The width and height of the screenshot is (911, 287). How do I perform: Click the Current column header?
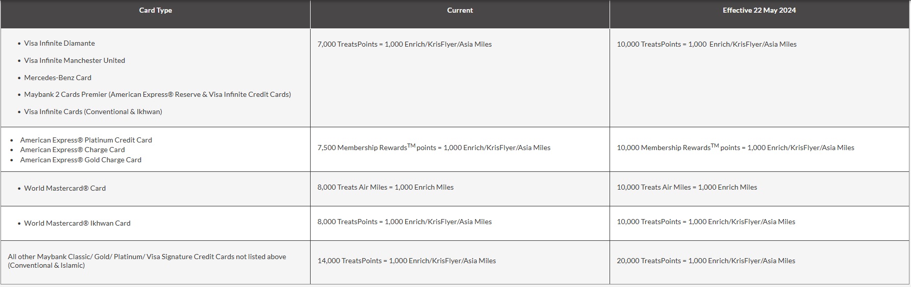[460, 10]
